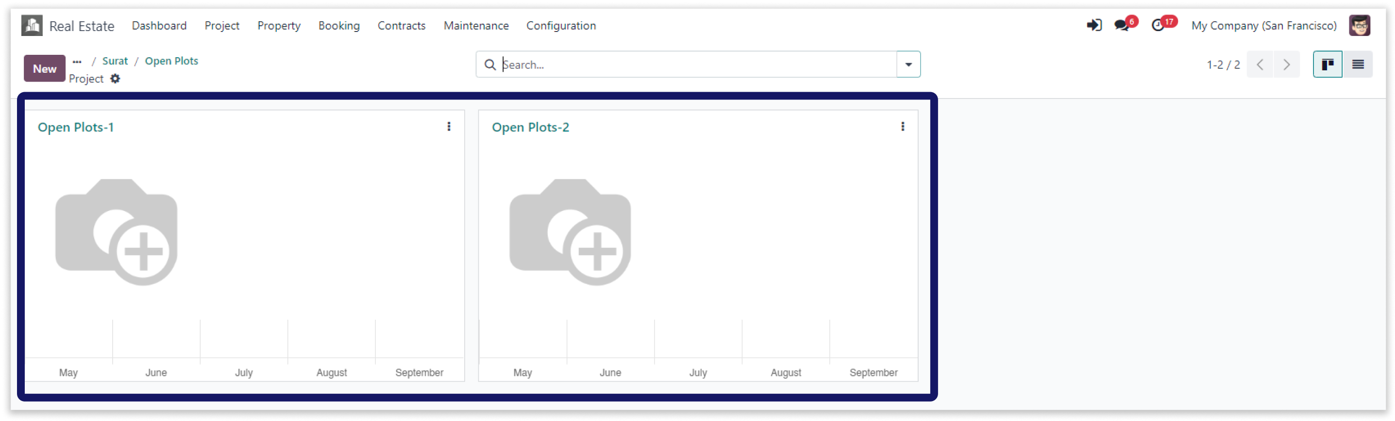Open the Booking menu
The image size is (1395, 421).
coord(339,25)
